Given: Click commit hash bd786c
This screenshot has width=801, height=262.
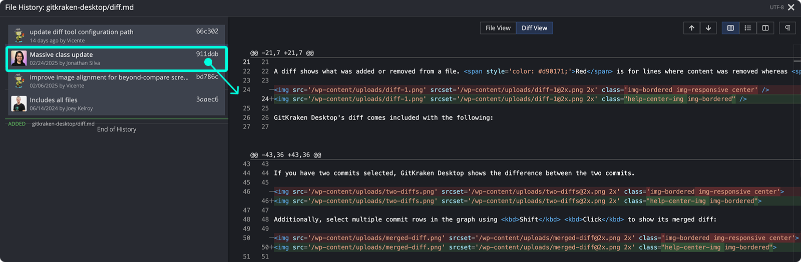Looking at the screenshot, I should point(207,76).
